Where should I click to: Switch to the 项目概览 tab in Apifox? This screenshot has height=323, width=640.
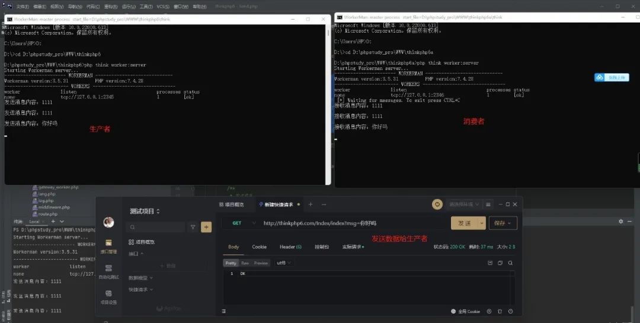tap(232, 204)
